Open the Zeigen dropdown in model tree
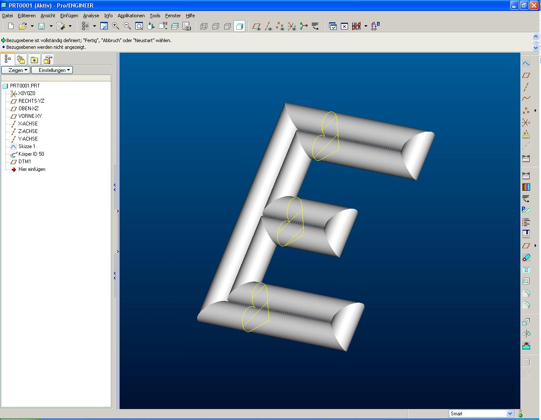Image resolution: width=541 pixels, height=420 pixels. (16, 70)
